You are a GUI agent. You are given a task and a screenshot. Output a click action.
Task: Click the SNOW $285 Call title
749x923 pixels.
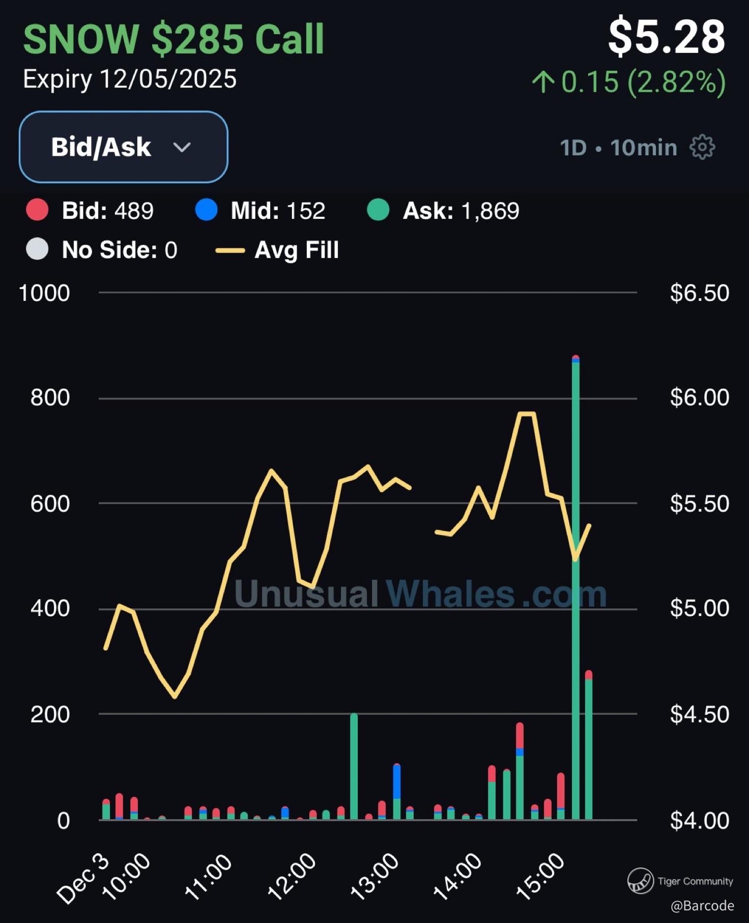(x=174, y=39)
